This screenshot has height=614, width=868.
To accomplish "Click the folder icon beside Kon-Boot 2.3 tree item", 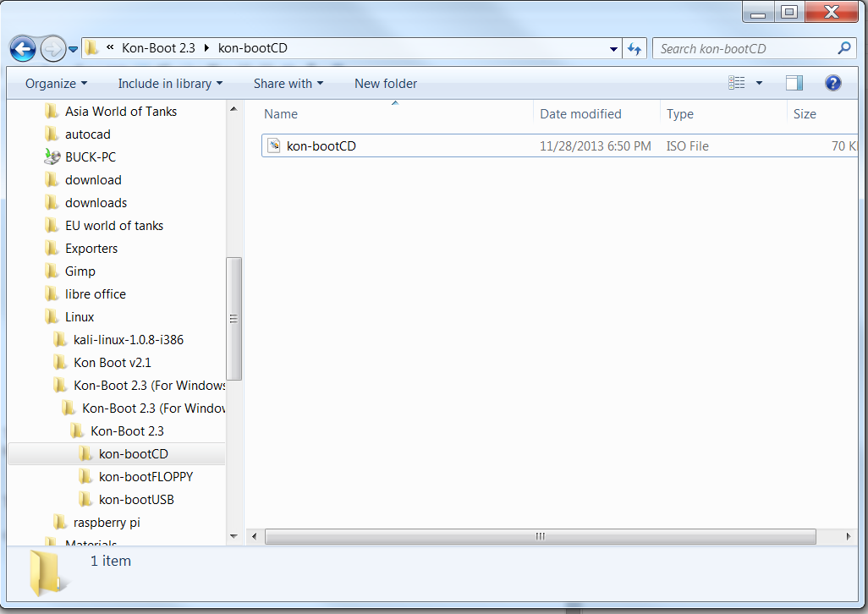I will 77,431.
